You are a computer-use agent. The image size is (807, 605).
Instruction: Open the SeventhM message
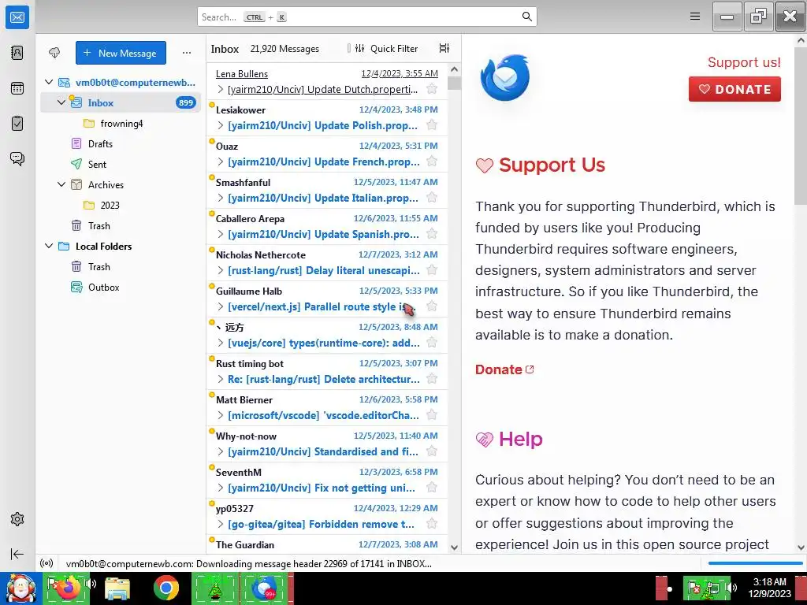click(x=327, y=480)
